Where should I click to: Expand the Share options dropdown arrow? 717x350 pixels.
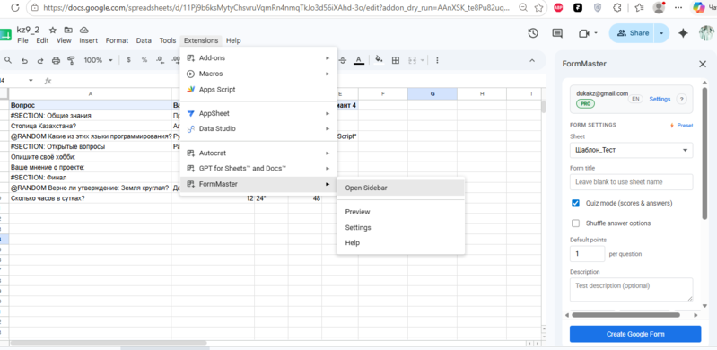pyautogui.click(x=661, y=33)
